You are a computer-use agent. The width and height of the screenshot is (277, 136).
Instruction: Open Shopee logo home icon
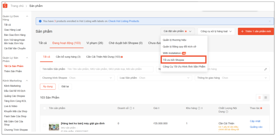5,6
